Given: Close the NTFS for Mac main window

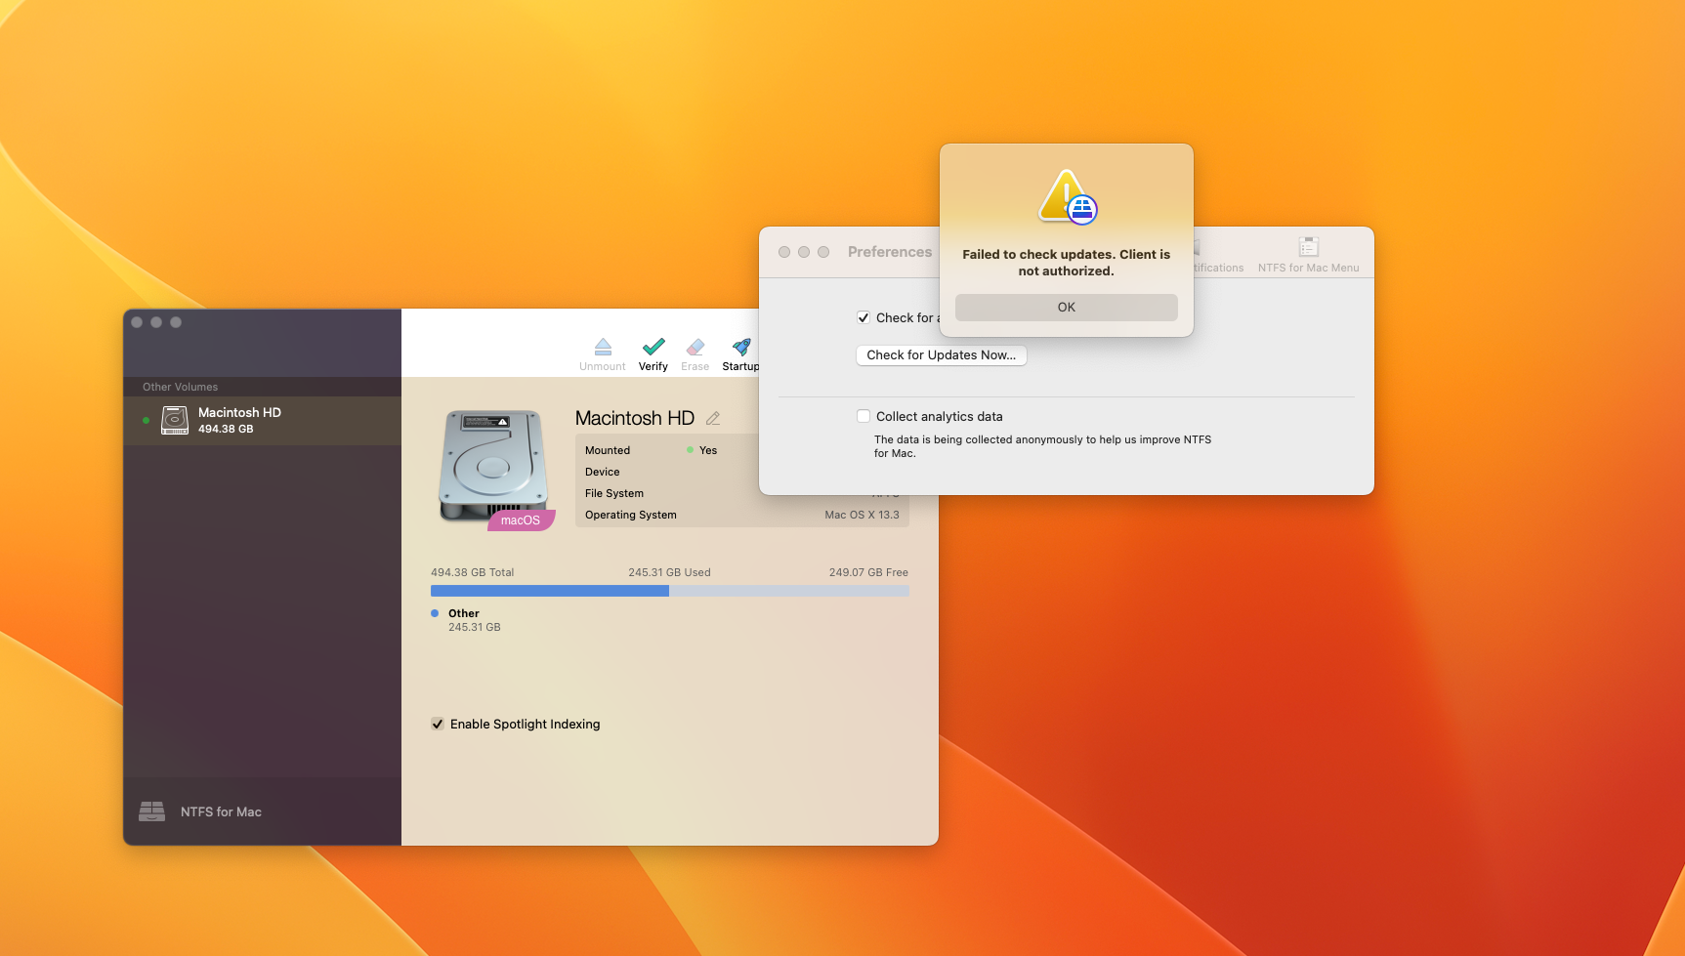Looking at the screenshot, I should 137,322.
